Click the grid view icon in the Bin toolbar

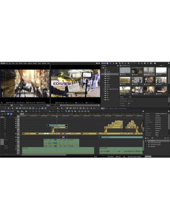pos(145,63)
